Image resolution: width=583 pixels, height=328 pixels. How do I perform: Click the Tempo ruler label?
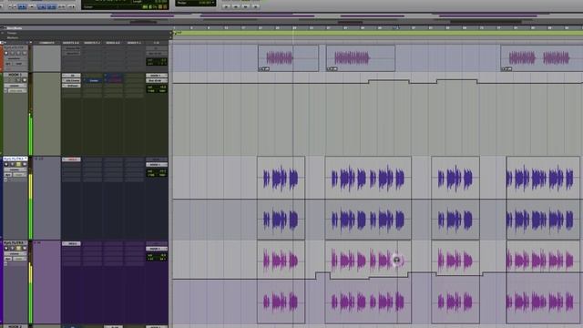(x=12, y=33)
